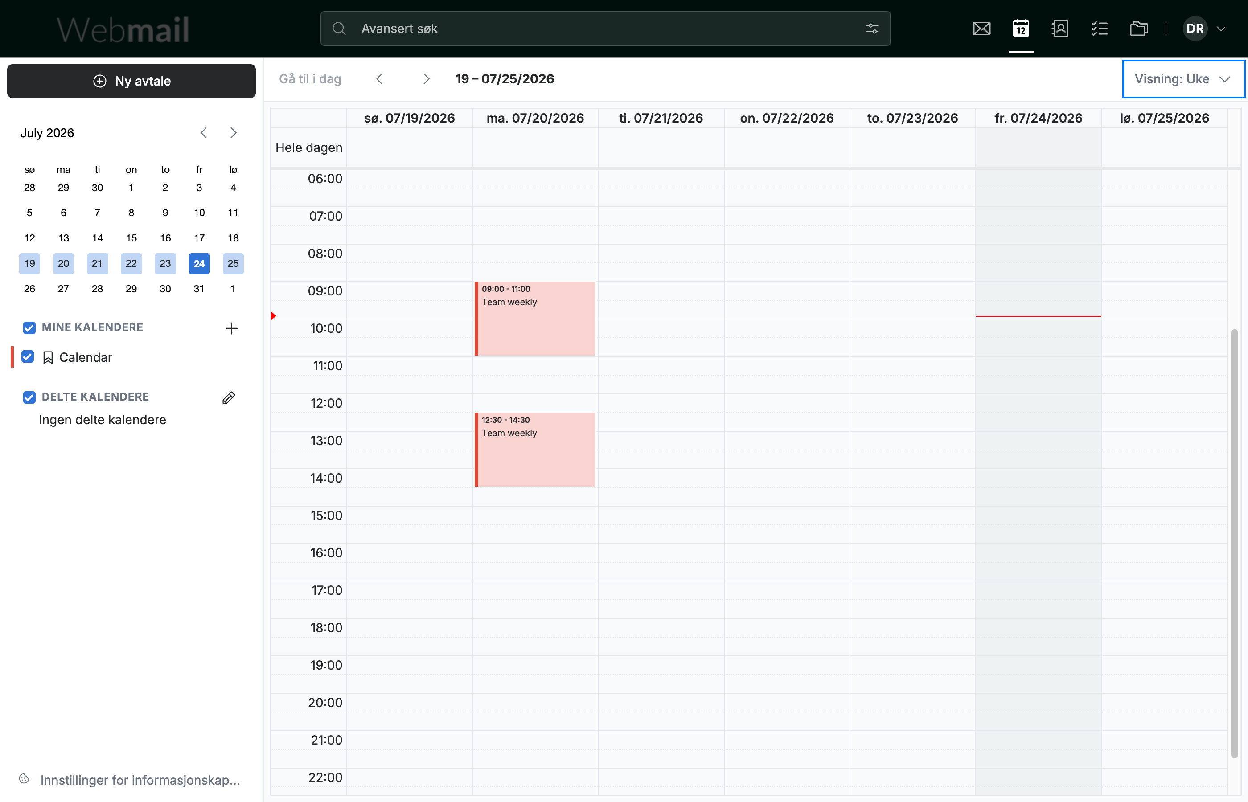The image size is (1248, 802).
Task: Select day 8 in mini calendar
Action: pos(131,213)
